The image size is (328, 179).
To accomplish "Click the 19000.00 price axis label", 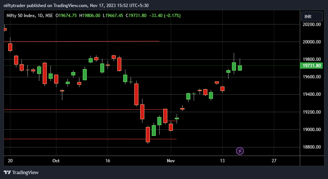I will (312, 129).
